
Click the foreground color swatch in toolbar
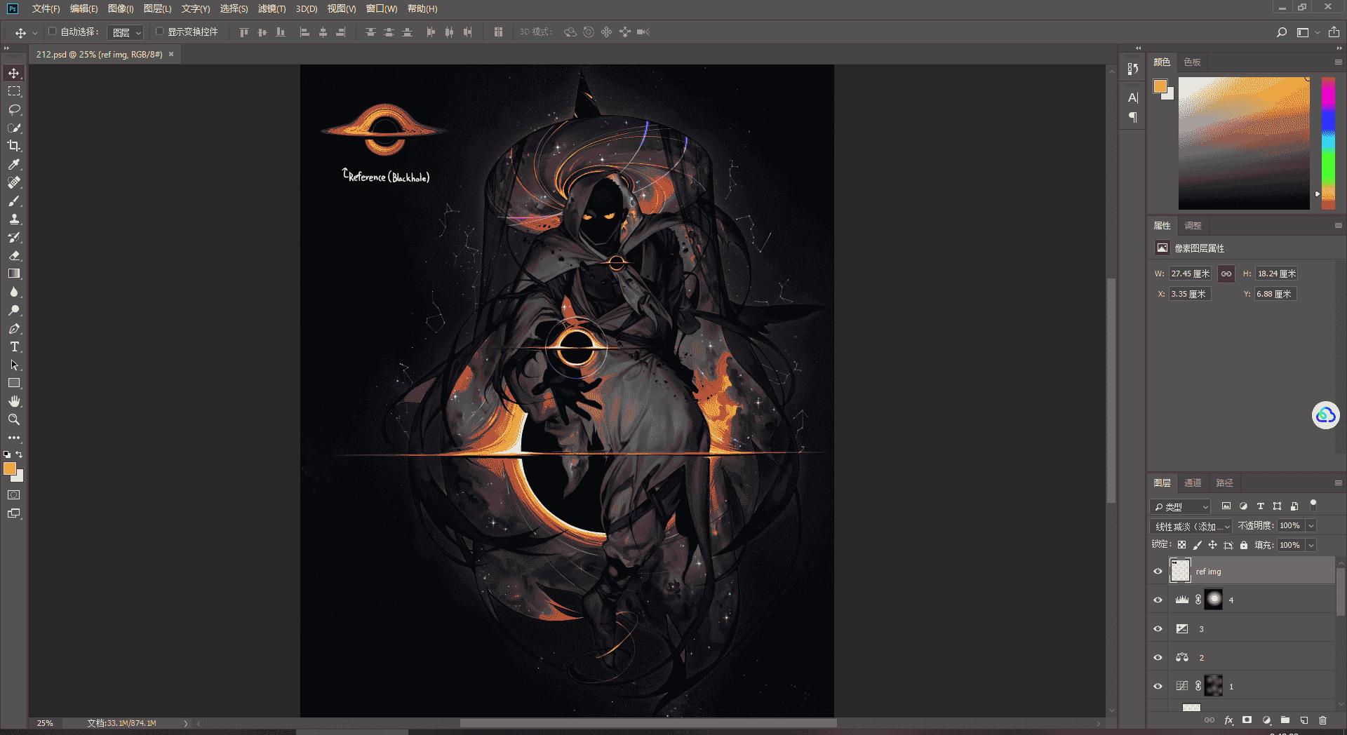(10, 469)
